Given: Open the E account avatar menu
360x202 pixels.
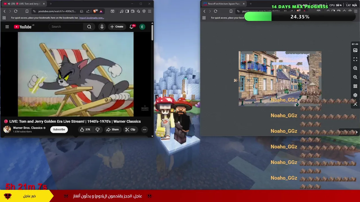Looking at the screenshot, I should pyautogui.click(x=142, y=27).
